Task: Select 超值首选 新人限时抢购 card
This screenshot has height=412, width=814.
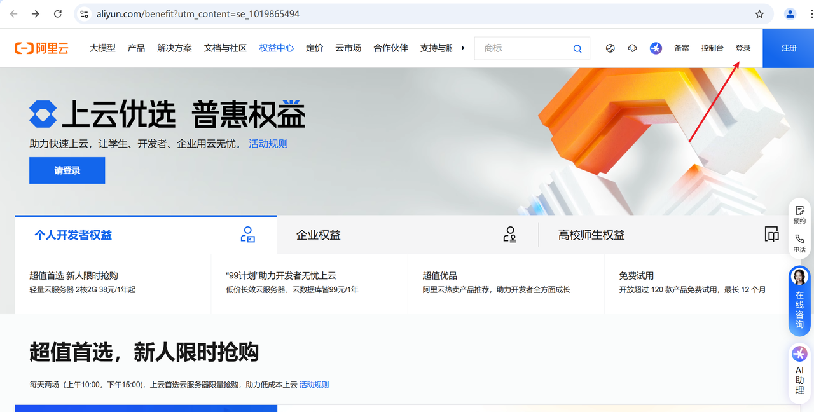Action: pos(113,282)
